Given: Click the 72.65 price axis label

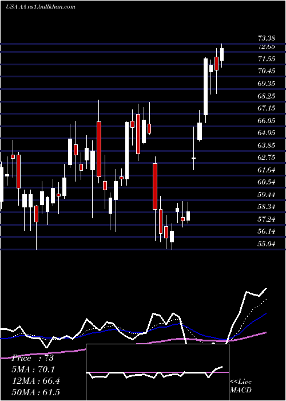Looking at the screenshot, I should [267, 46].
